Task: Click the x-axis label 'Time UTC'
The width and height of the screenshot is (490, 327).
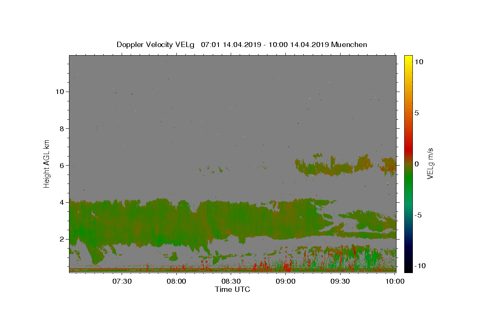Action: coord(232,290)
